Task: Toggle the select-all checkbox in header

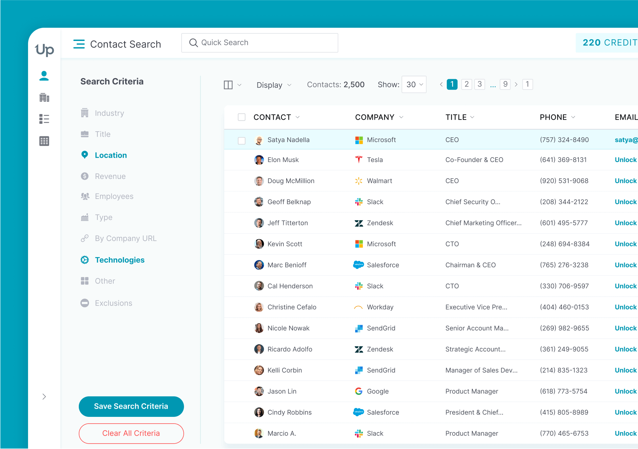Action: click(242, 117)
